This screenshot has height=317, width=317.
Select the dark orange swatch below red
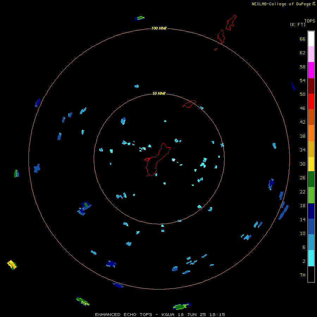311,117
